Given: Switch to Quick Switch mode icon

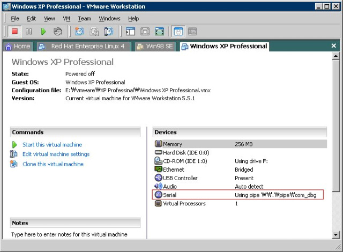Looking at the screenshot, I should click(145, 32).
